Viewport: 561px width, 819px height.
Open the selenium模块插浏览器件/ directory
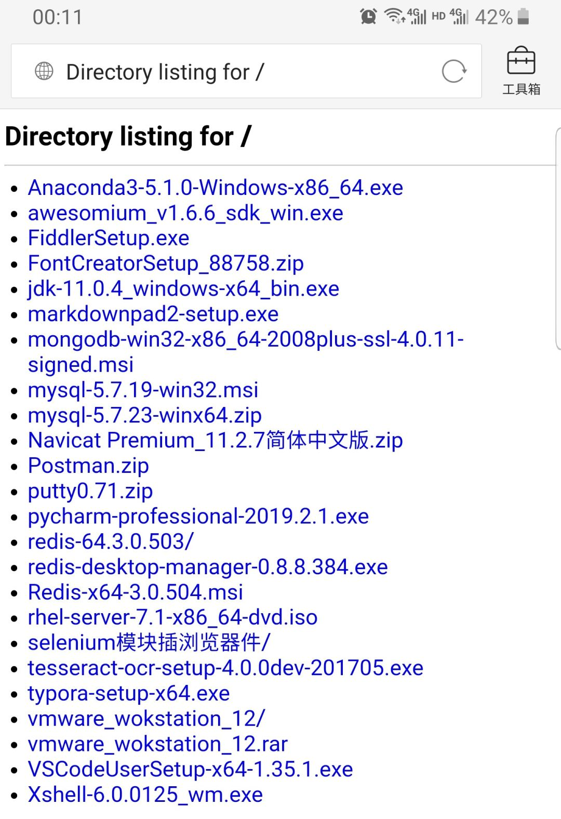[149, 643]
